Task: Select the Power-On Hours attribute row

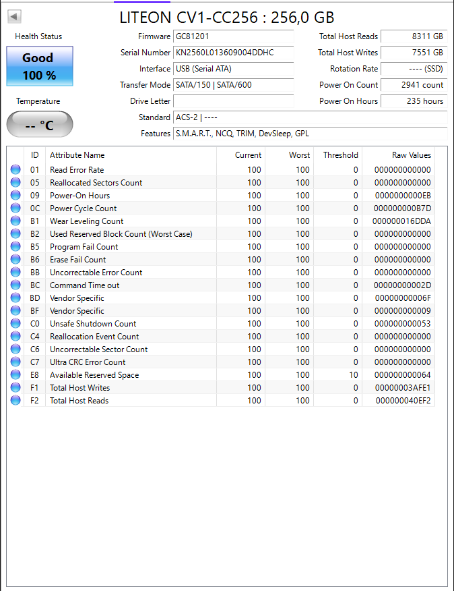Action: coord(220,195)
